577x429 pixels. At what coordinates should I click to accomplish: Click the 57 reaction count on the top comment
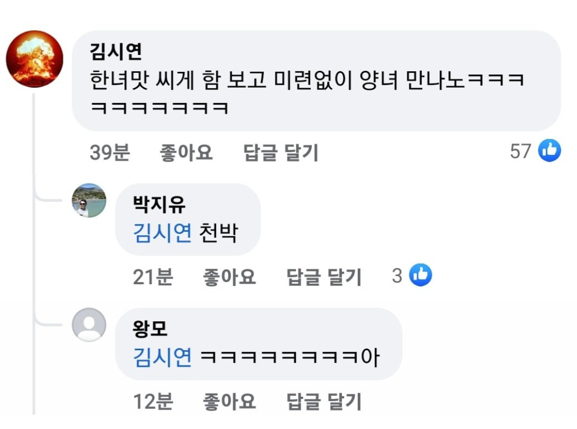click(x=520, y=152)
